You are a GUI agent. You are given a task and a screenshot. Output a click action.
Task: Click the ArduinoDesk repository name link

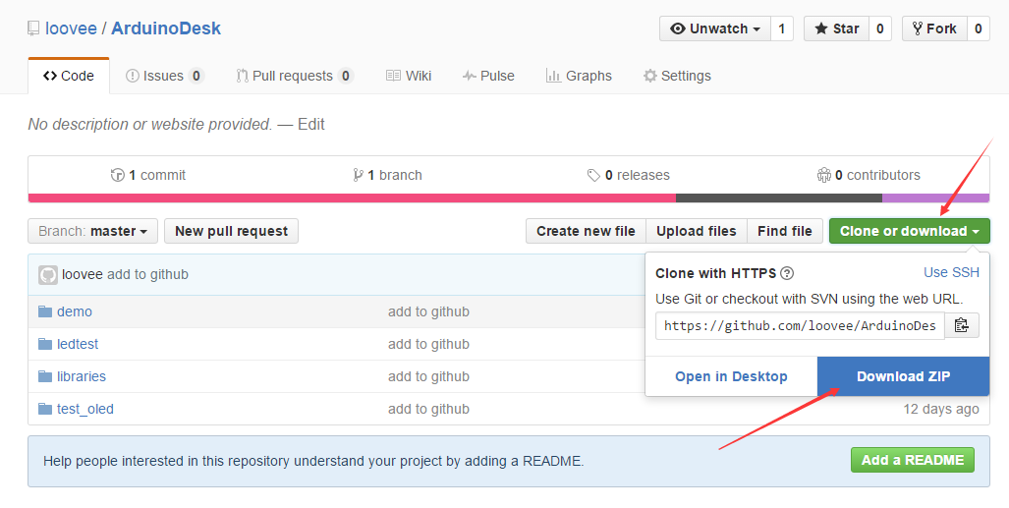point(166,28)
